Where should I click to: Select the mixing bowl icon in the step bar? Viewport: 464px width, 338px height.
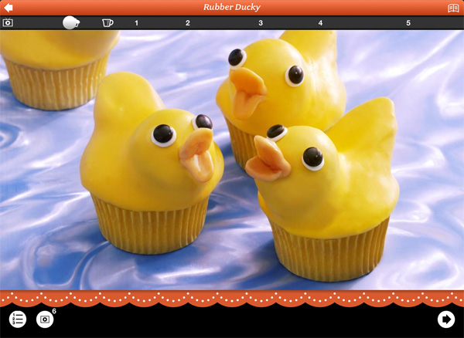71,23
